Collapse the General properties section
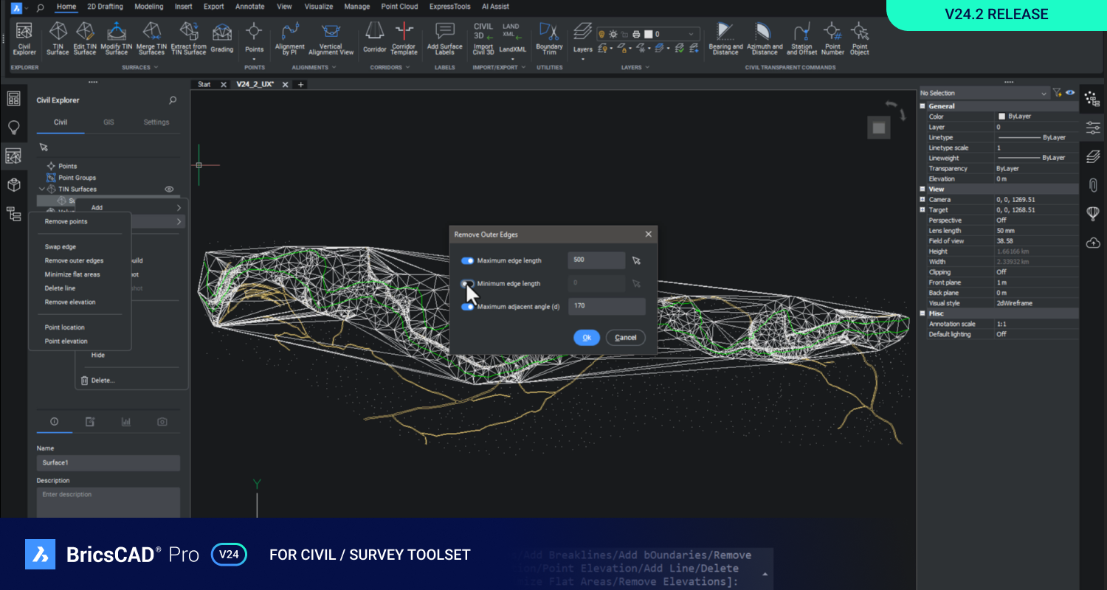This screenshot has width=1107, height=590. (922, 106)
